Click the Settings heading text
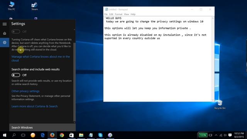 point(18,24)
